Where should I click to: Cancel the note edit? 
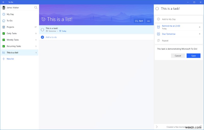point(178,56)
